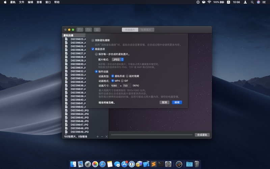Screen dimensions: 270x169
Task: Open the 文件 menu
Action: 22,2
